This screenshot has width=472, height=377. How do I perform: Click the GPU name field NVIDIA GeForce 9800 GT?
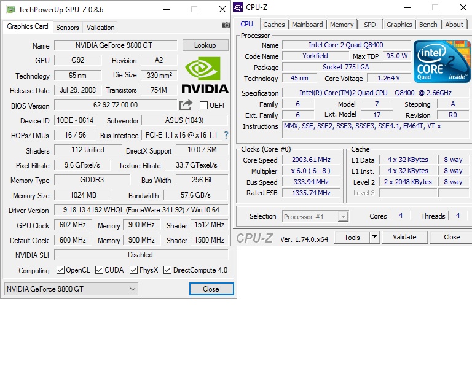tap(116, 45)
